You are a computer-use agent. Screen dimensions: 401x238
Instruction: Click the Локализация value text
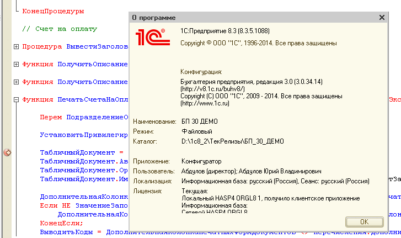pos(275,181)
